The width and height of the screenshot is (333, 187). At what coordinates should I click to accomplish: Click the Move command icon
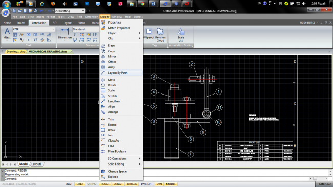coord(103,80)
